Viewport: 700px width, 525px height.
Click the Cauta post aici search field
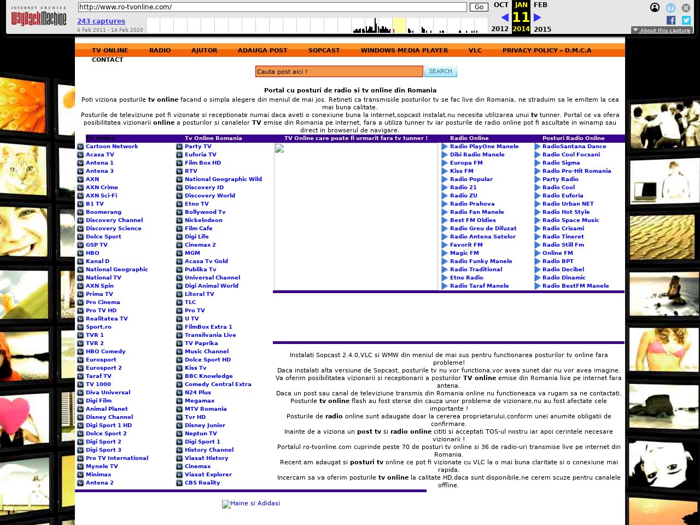[x=339, y=72]
